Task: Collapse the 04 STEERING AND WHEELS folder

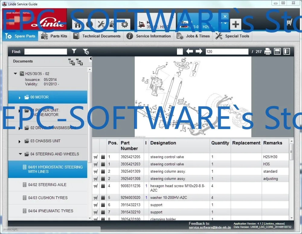Action: point(20,154)
